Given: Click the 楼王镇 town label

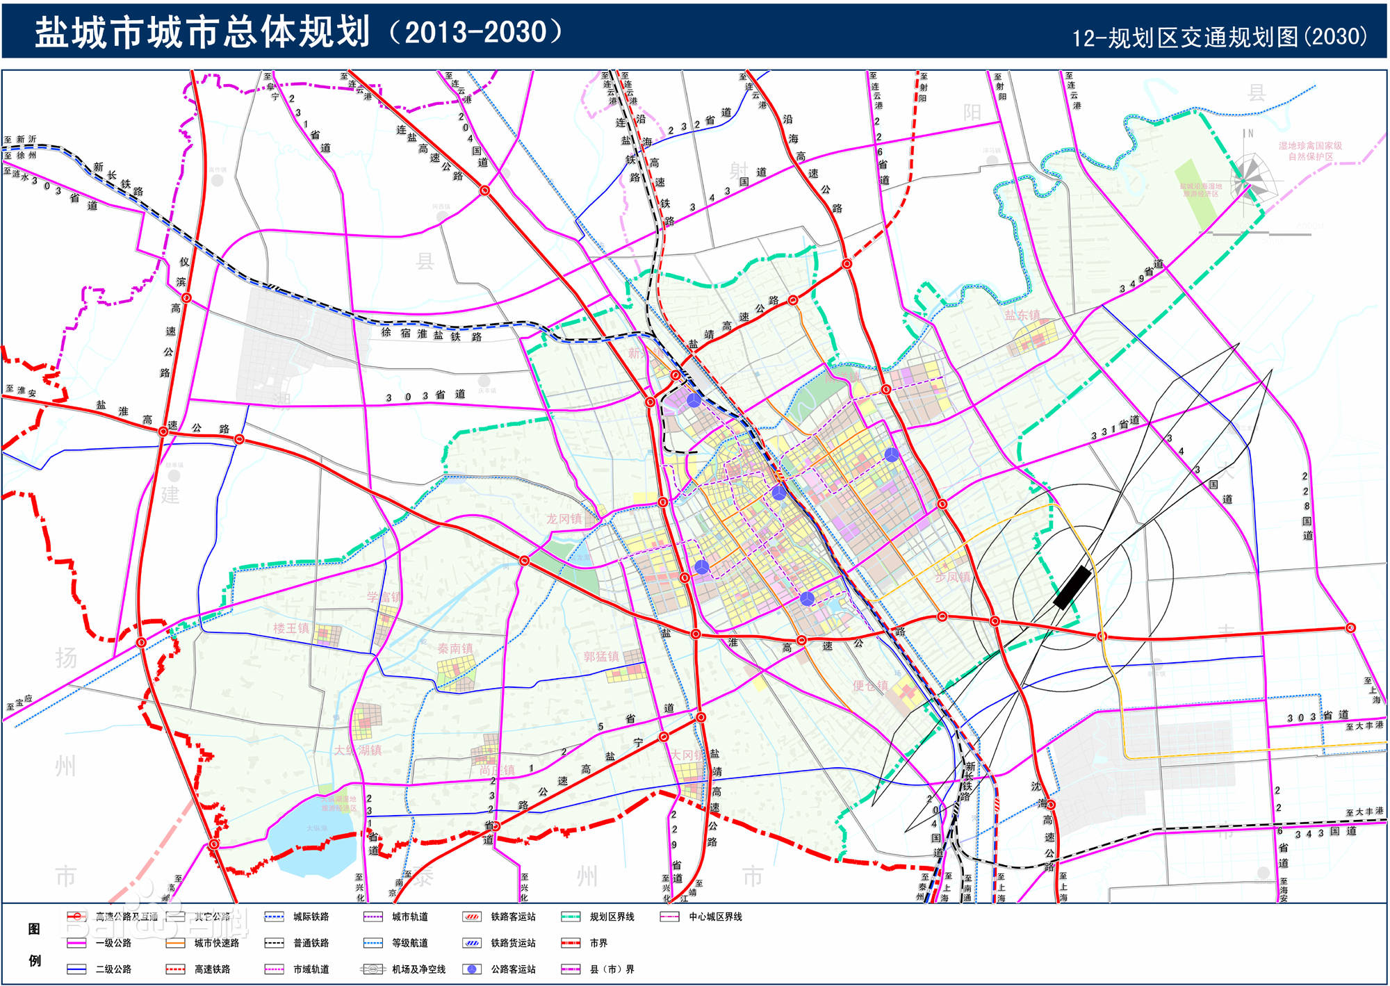Looking at the screenshot, I should click(x=291, y=628).
